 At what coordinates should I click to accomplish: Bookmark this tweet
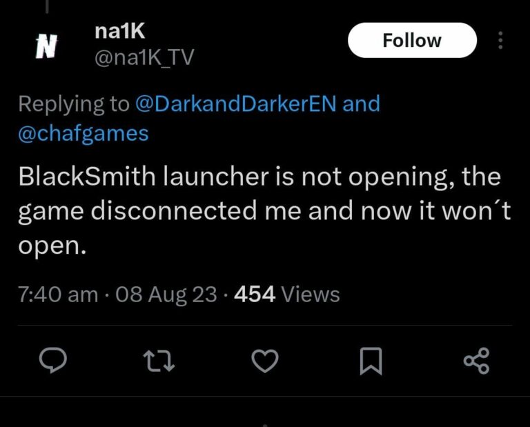[371, 361]
